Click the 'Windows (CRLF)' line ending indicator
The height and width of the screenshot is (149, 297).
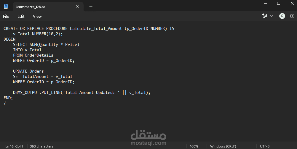pyautogui.click(x=223, y=146)
